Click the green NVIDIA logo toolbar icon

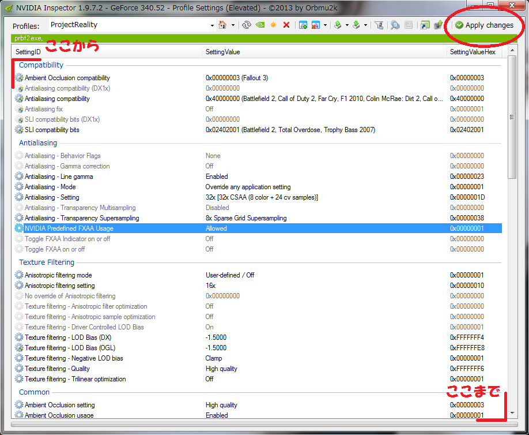point(260,25)
